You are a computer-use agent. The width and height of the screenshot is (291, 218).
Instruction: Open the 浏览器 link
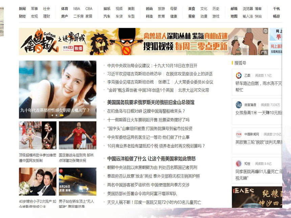coord(248,9)
